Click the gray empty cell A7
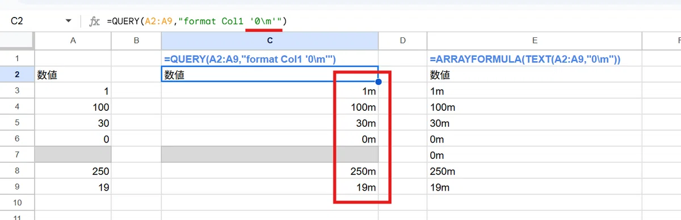The image size is (681, 220). click(73, 154)
